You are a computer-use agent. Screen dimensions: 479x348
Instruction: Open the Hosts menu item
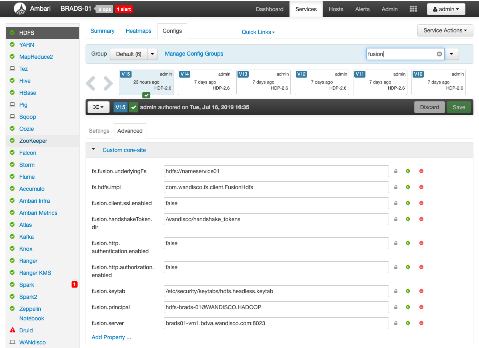coord(336,9)
